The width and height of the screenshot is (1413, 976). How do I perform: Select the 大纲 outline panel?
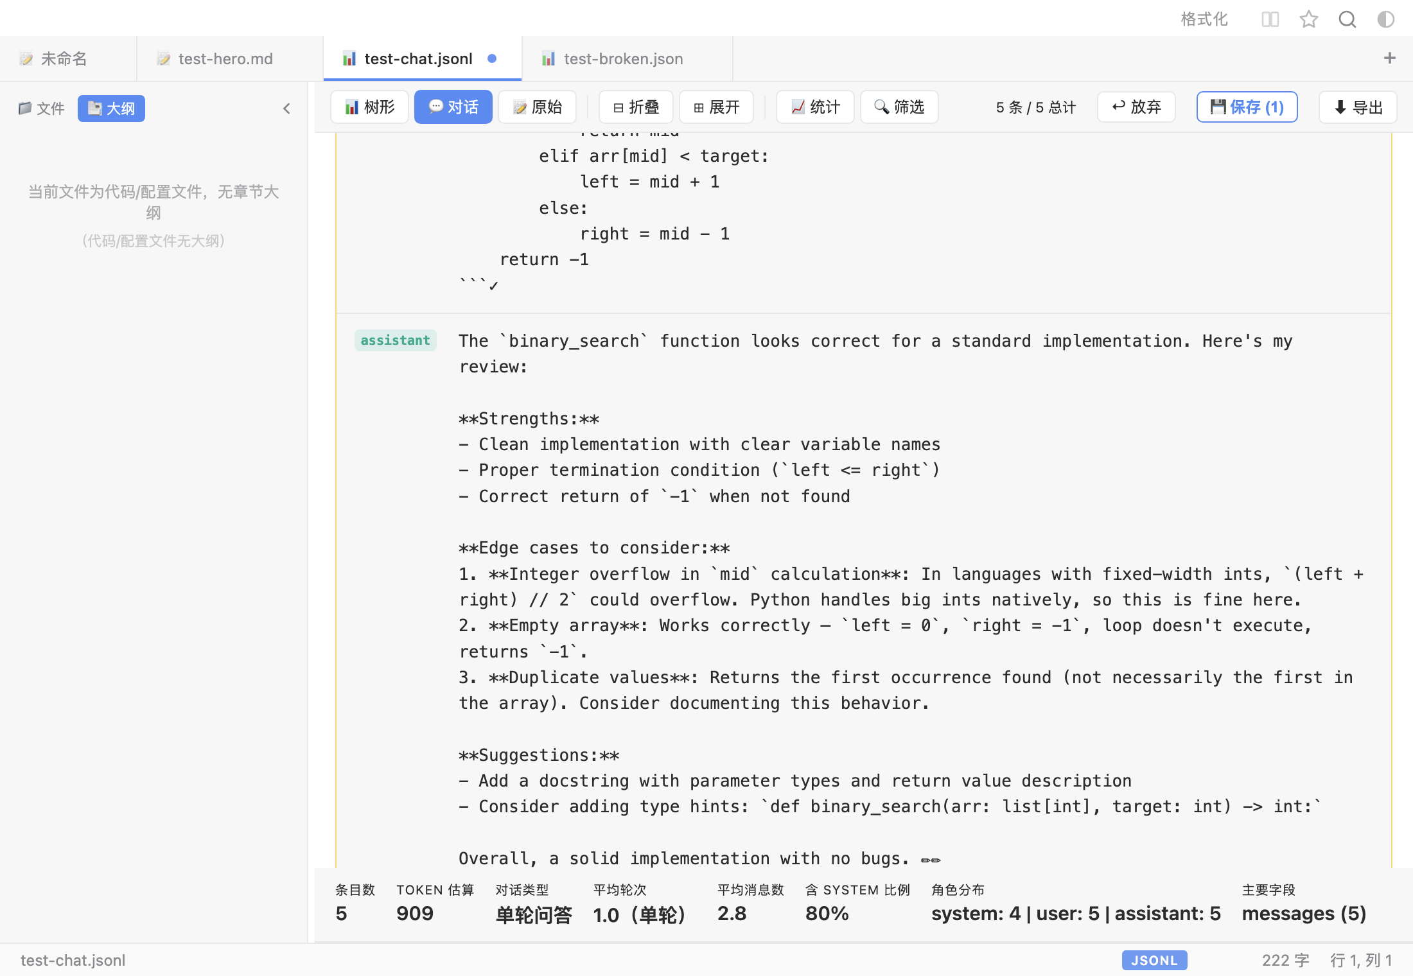[111, 109]
